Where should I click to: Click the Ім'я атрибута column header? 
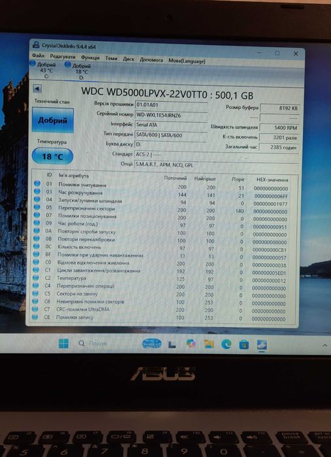pos(73,176)
